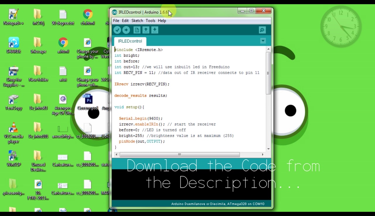Click the 'int bright;' code line

(x=127, y=56)
